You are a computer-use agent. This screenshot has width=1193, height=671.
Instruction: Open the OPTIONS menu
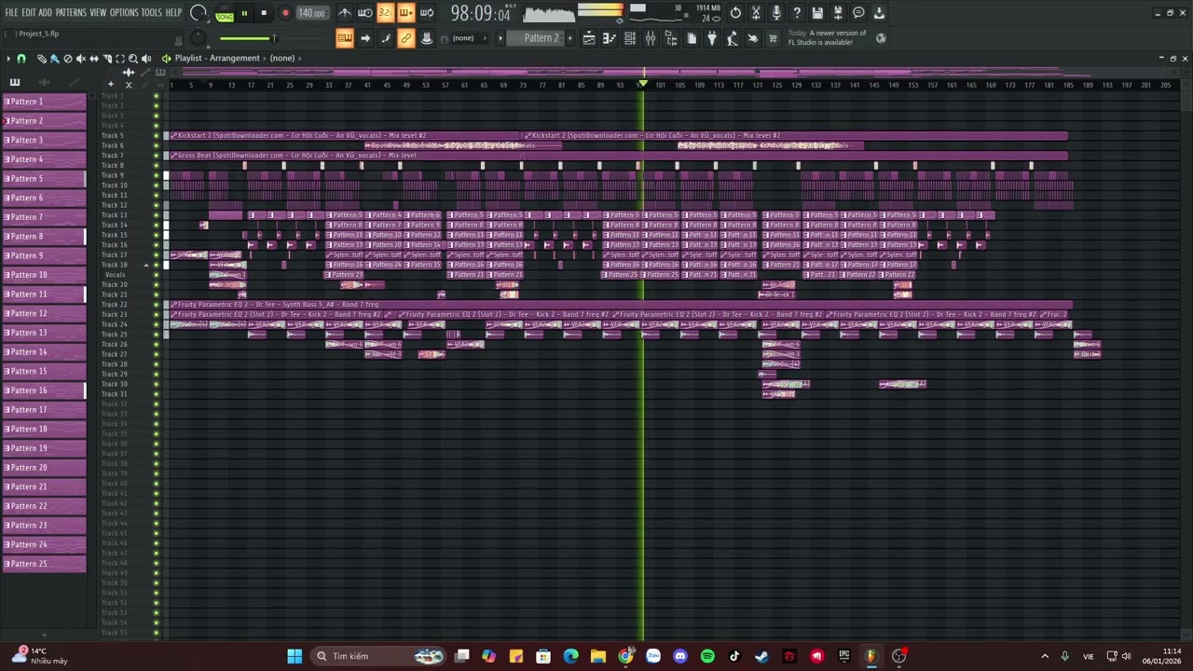click(x=124, y=12)
